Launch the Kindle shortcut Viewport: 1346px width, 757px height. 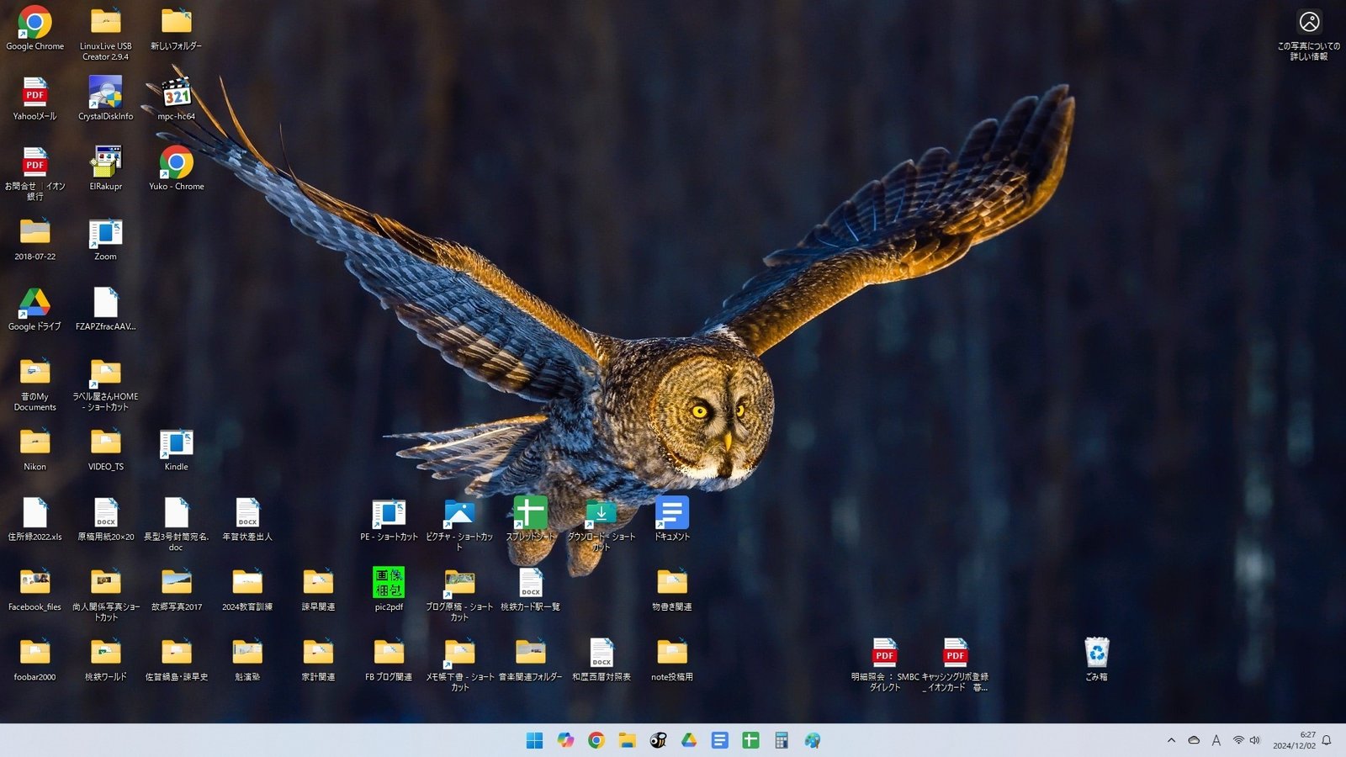176,450
